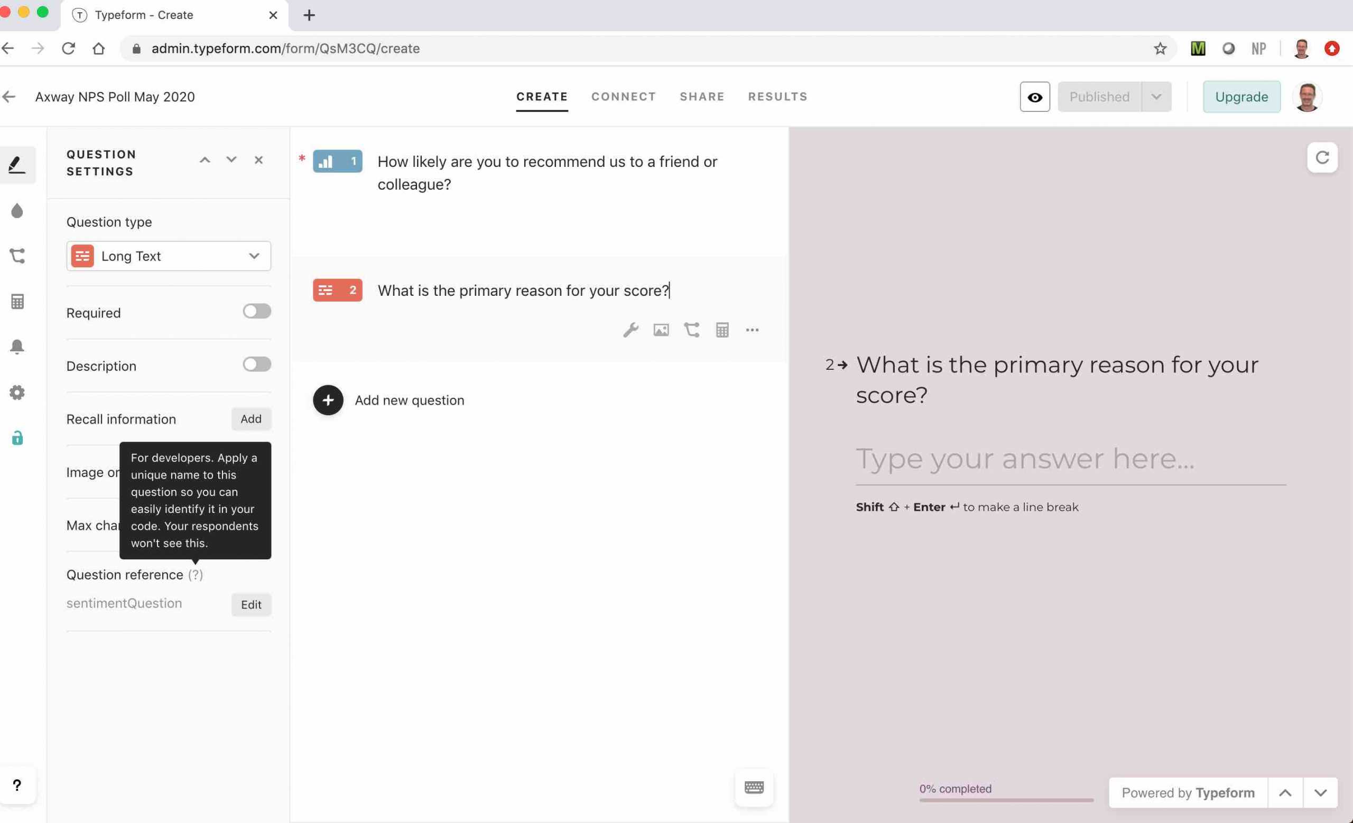
Task: Close the Typeform browser tab
Action: pos(273,15)
